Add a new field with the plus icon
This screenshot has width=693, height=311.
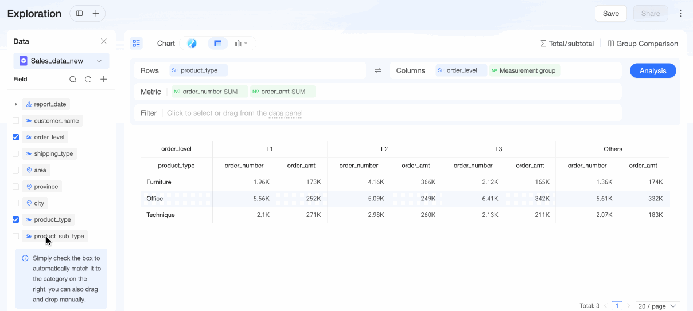click(x=104, y=80)
